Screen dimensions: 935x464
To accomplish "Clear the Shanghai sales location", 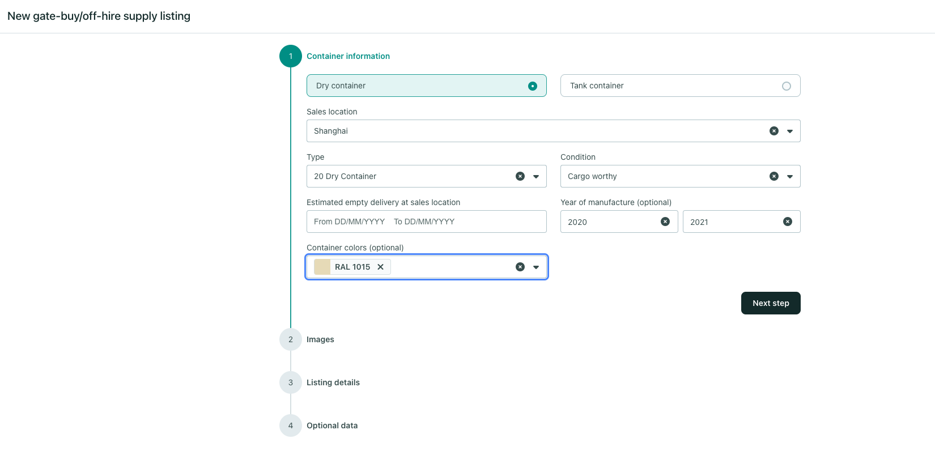I will [773, 131].
